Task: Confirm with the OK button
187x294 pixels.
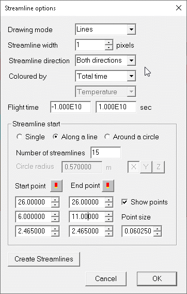Action: (x=157, y=278)
